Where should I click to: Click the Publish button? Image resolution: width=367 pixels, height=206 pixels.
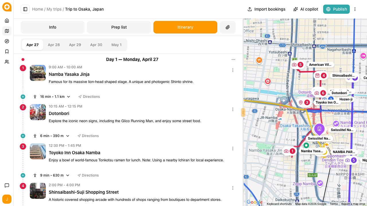click(x=336, y=9)
